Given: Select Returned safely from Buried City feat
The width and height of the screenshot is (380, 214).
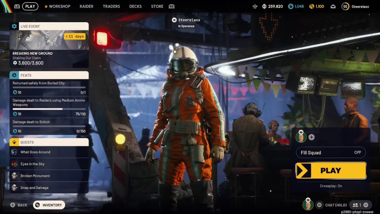Looking at the screenshot, I should (49, 88).
